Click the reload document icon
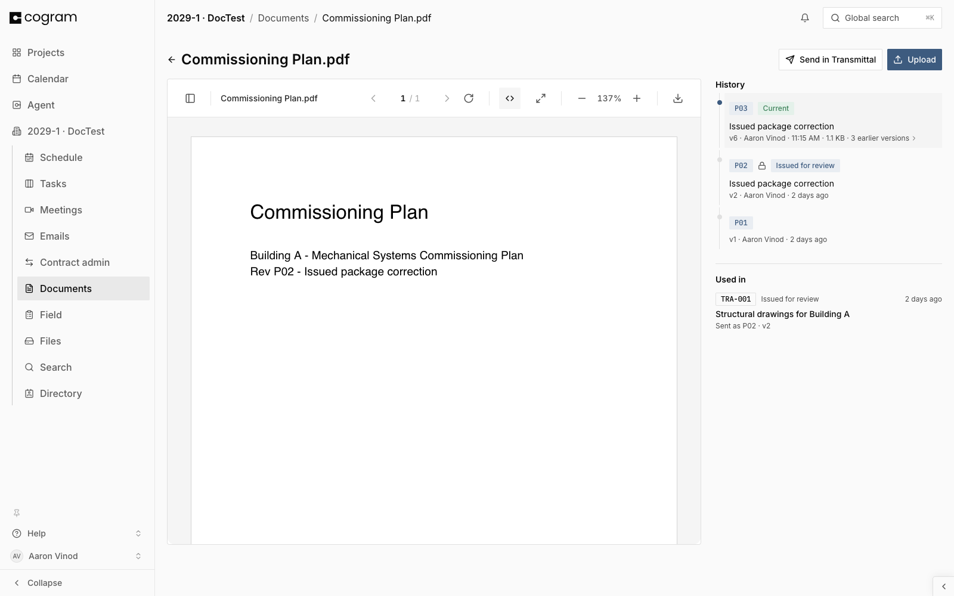The image size is (954, 596). point(469,98)
